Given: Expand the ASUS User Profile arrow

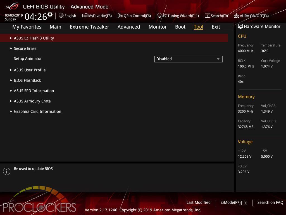Looking at the screenshot, I should point(11,70).
